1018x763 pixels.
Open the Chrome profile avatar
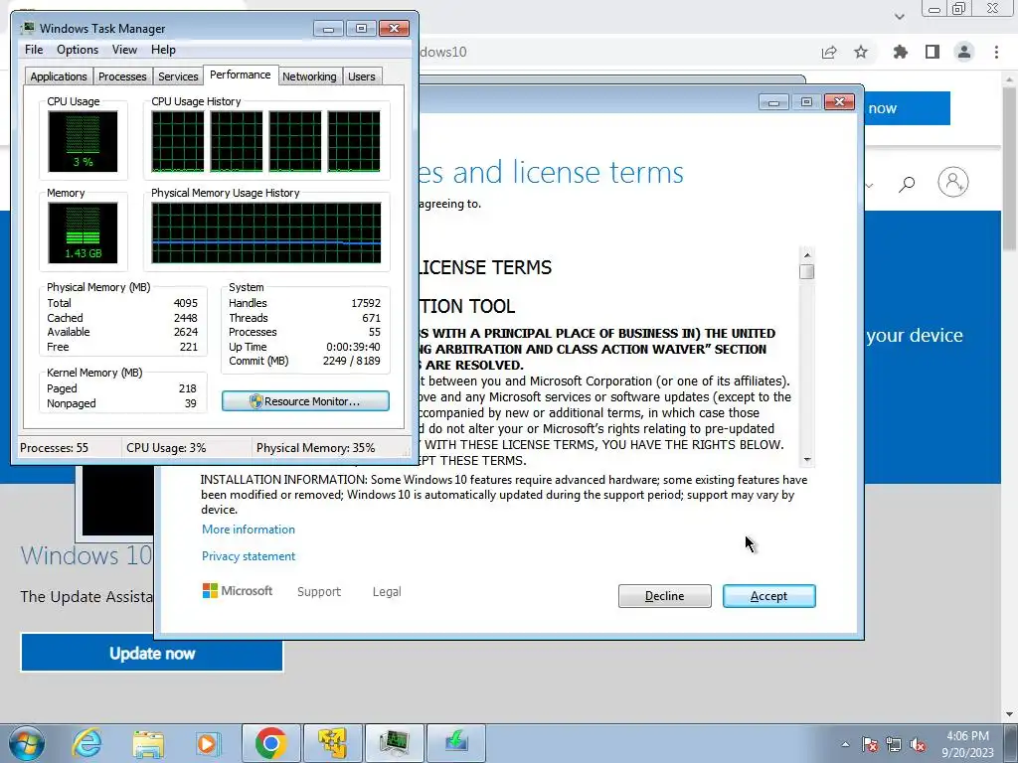(x=964, y=52)
